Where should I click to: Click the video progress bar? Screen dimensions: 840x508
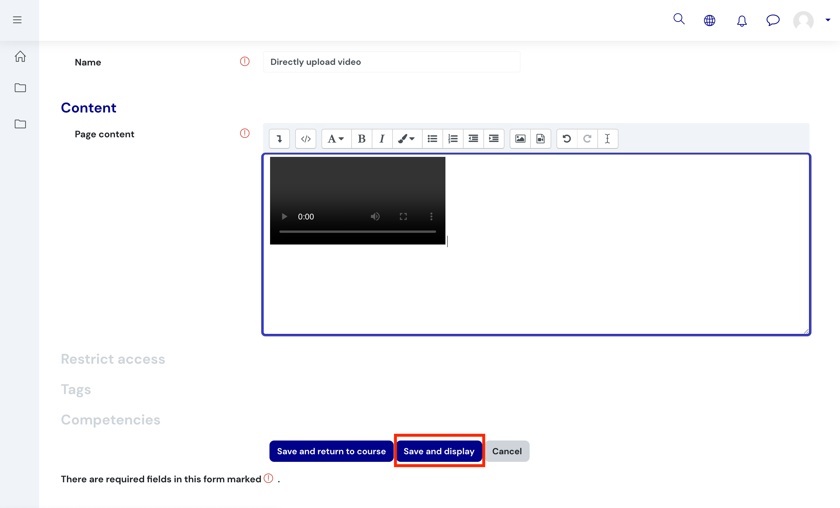click(x=358, y=231)
